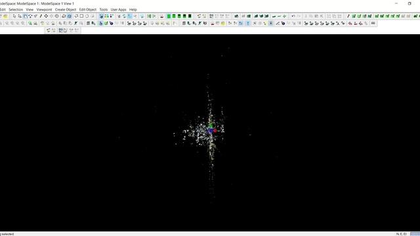Toggle the highlighted View Mode hand tool
Image resolution: width=420 pixels, height=236 pixels.
pyautogui.click(x=25, y=16)
